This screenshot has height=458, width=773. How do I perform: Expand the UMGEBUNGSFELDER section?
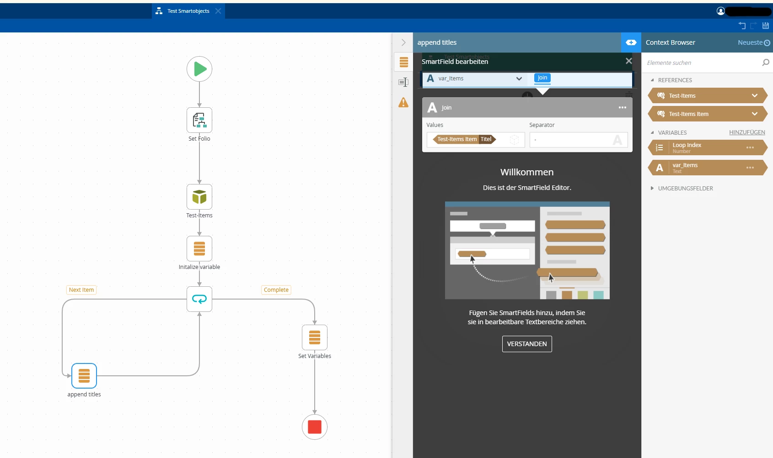coord(652,188)
